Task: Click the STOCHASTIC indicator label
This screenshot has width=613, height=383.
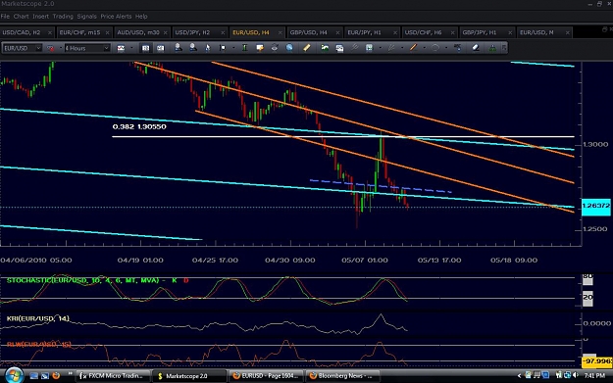Action: 98,280
